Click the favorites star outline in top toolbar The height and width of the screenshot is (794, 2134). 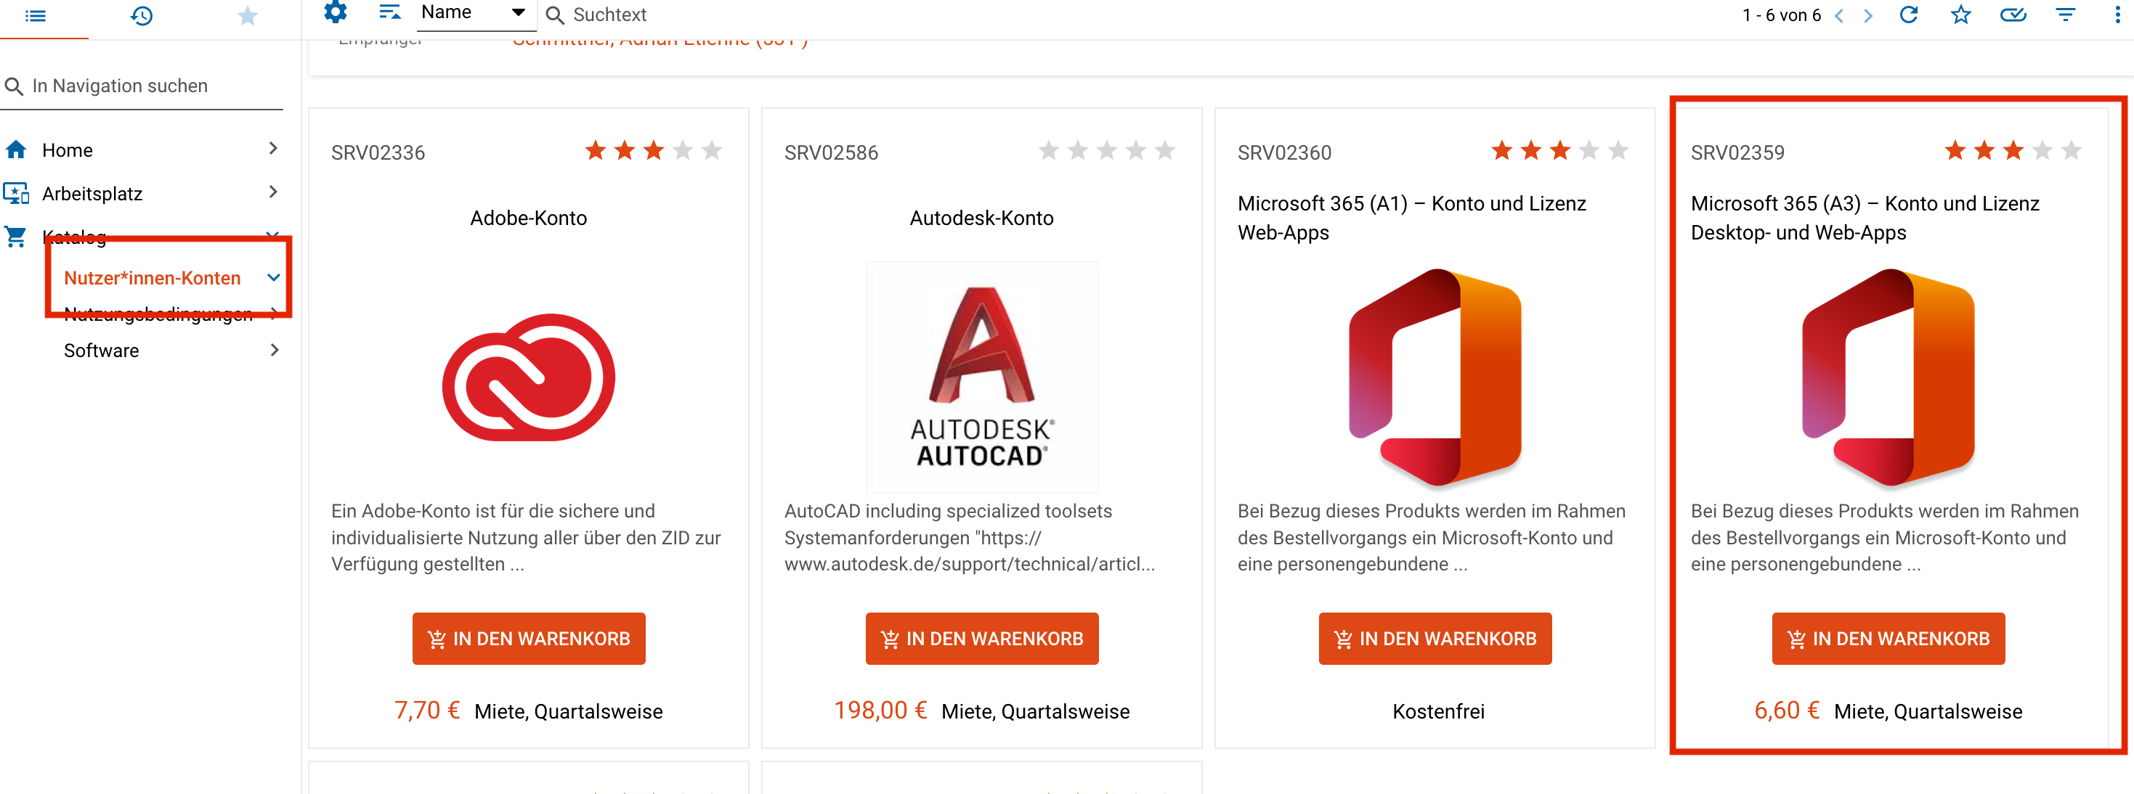[1960, 15]
